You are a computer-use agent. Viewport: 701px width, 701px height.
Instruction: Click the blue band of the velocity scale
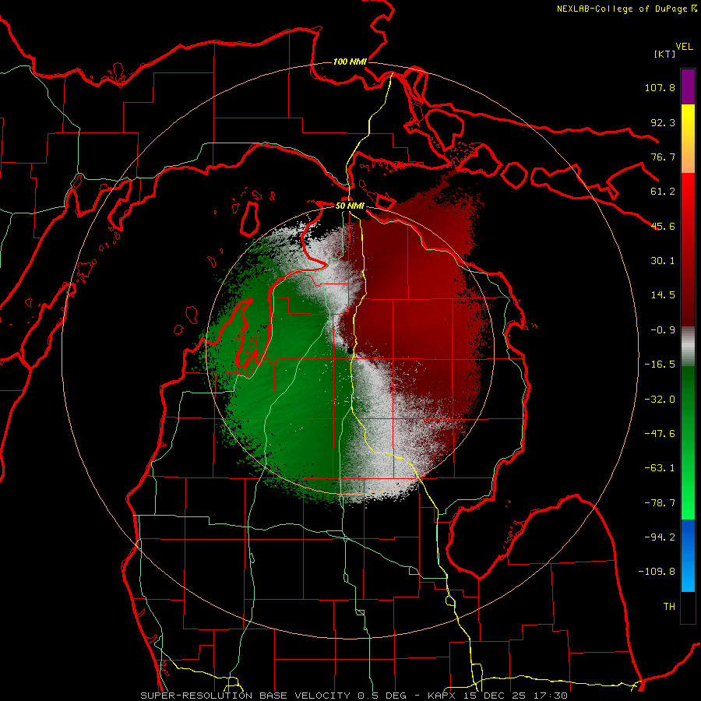point(688,555)
